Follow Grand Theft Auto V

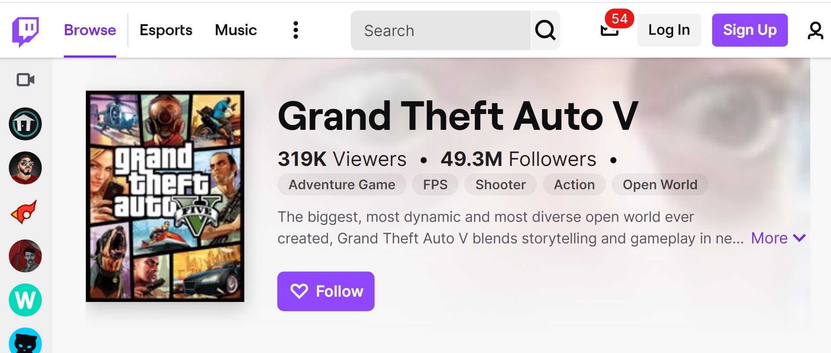tap(326, 291)
